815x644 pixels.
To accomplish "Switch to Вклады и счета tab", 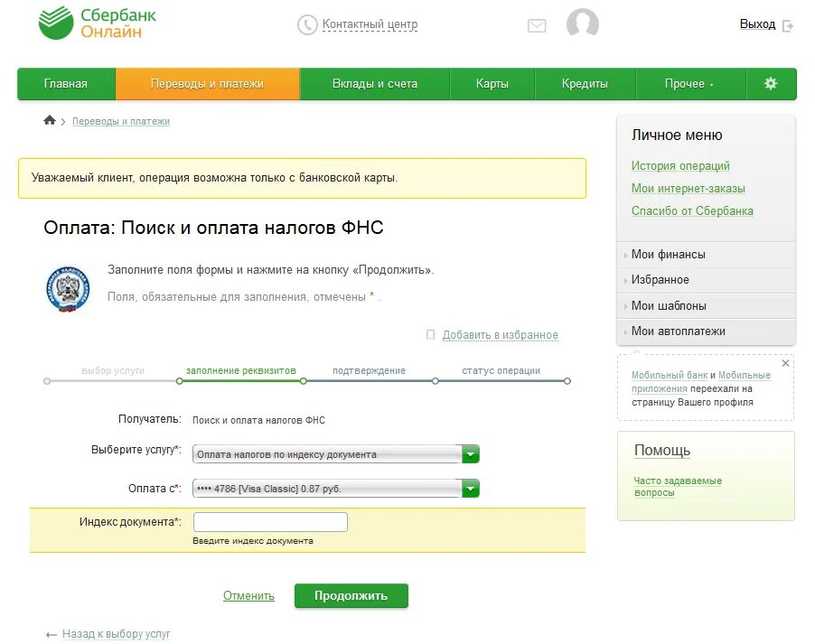I will [x=375, y=84].
